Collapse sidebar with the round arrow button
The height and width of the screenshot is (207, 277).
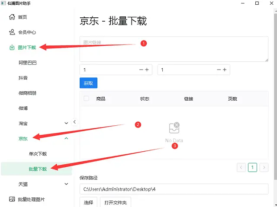(x=74, y=122)
